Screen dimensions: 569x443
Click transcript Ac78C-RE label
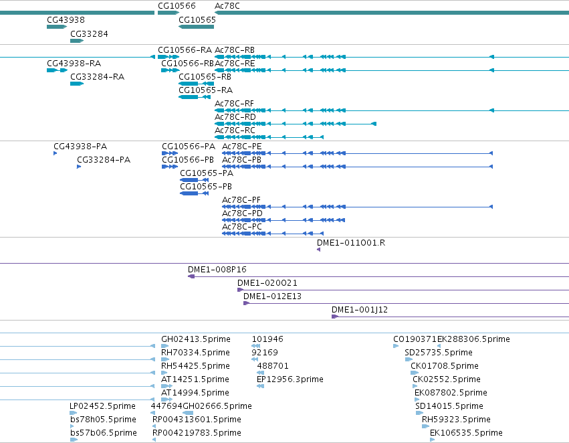(235, 64)
